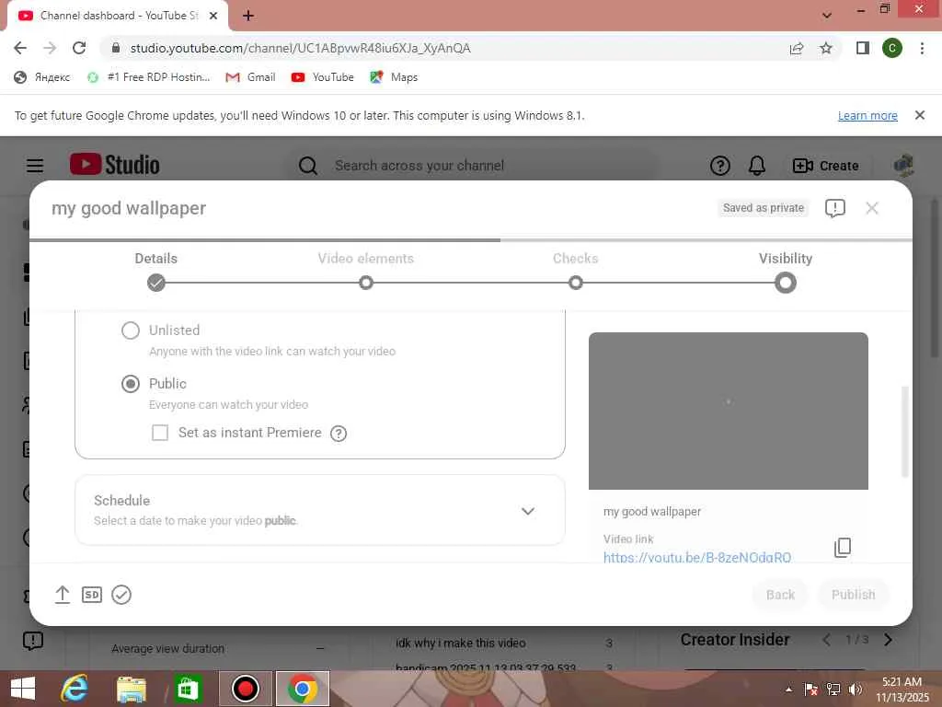Expand the Schedule section chevron
This screenshot has width=942, height=707.
click(x=527, y=511)
